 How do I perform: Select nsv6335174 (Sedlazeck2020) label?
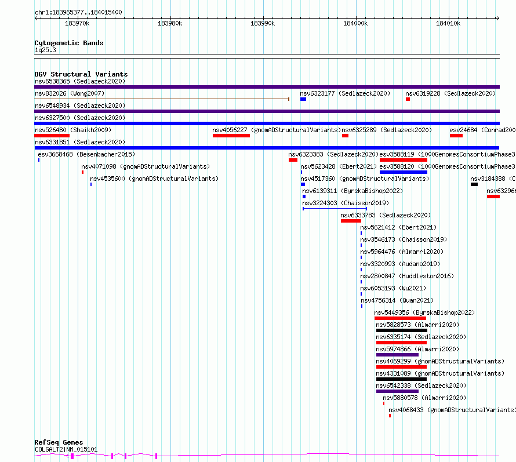pyautogui.click(x=421, y=337)
